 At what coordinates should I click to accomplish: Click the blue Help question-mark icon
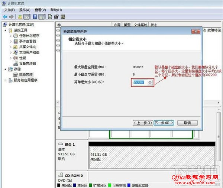[35, 17]
